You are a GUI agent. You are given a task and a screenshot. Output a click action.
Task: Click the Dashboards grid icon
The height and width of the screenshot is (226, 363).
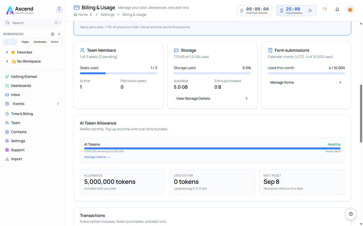7,86
